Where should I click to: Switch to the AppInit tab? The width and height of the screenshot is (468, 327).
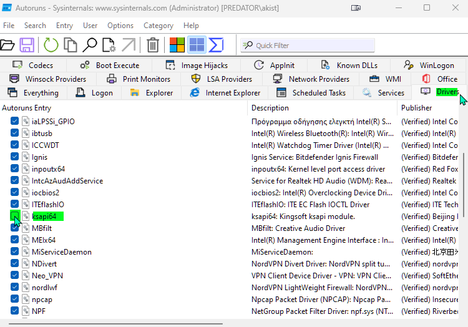coord(274,65)
